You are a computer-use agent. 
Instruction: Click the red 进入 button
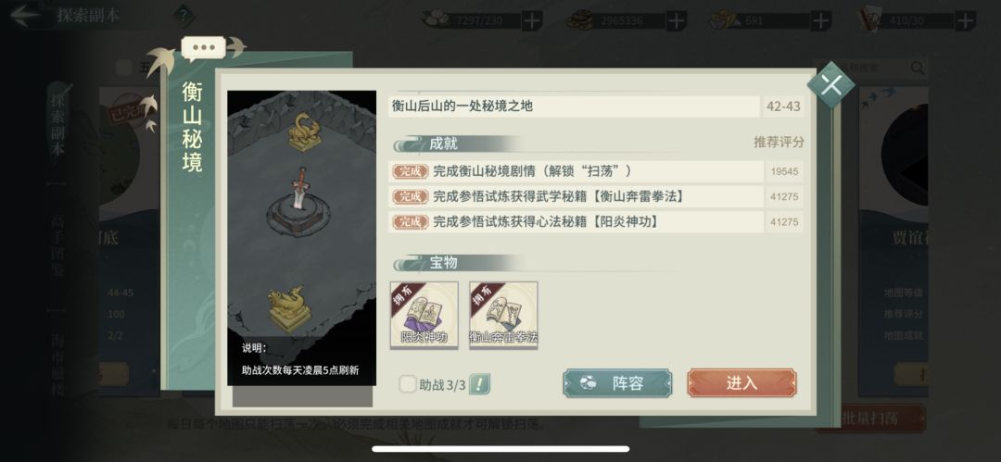pos(741,383)
